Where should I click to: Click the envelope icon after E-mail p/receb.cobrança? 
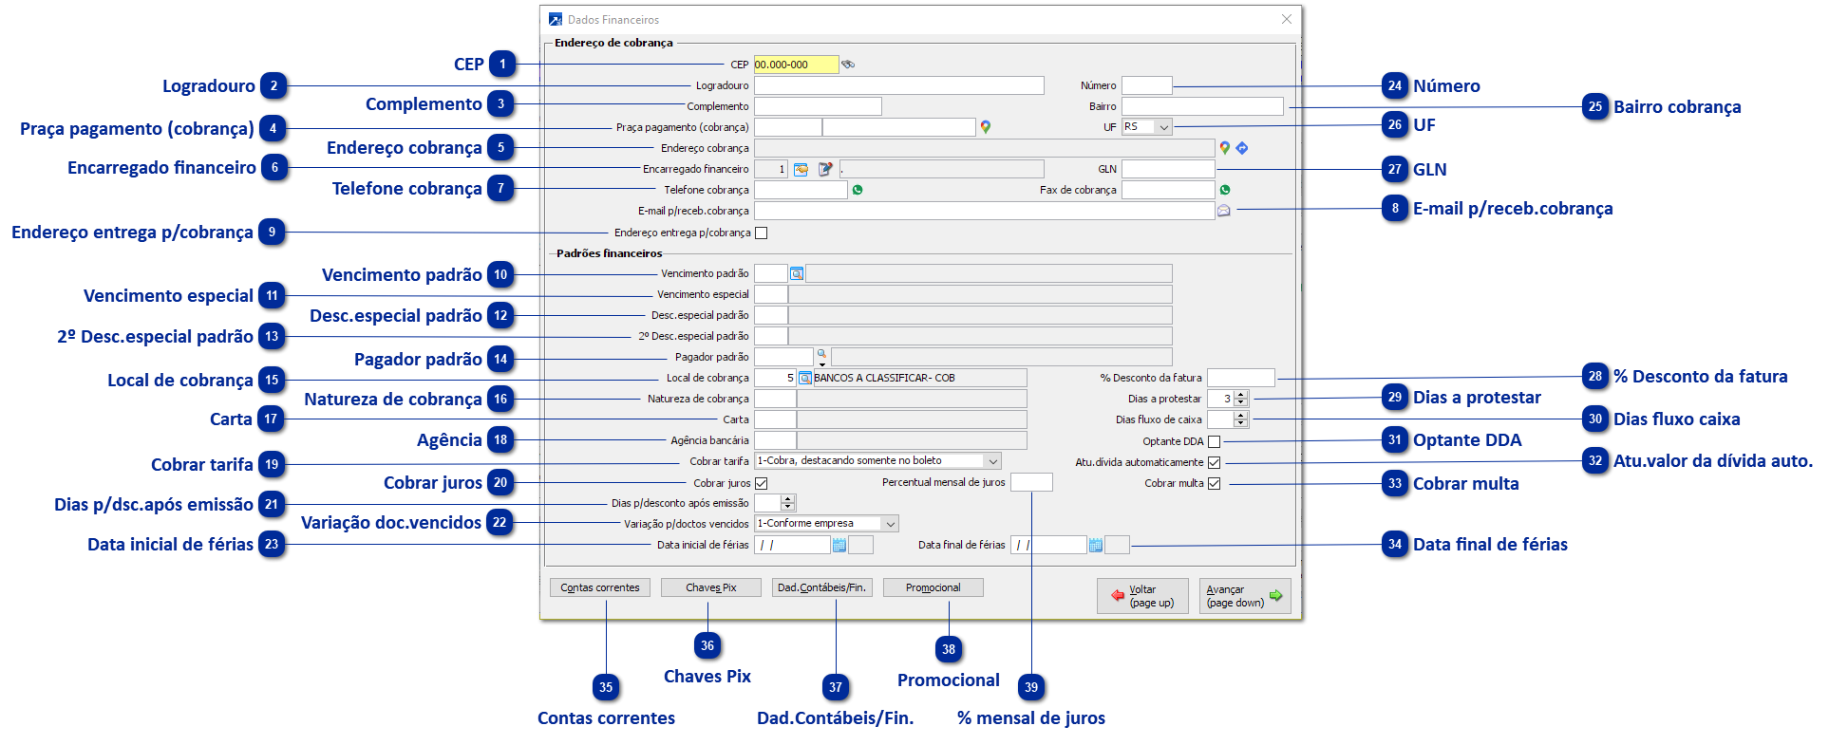1224,211
